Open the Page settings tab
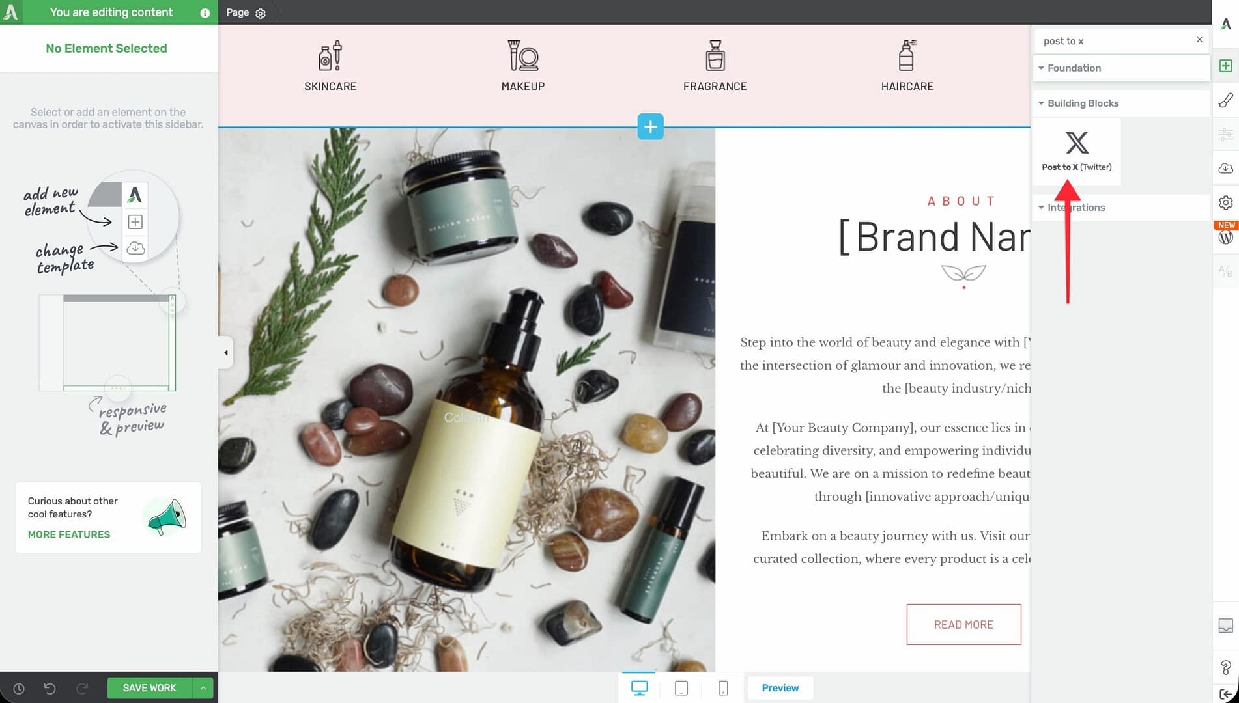Image resolution: width=1239 pixels, height=703 pixels. [246, 12]
